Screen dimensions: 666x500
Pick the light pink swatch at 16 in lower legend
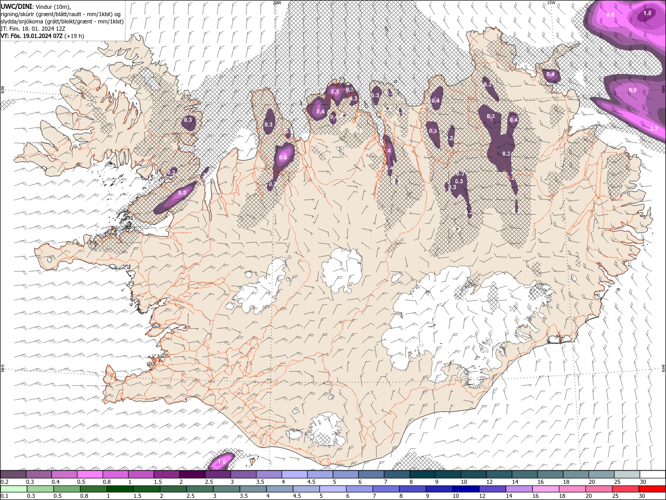coord(545,489)
